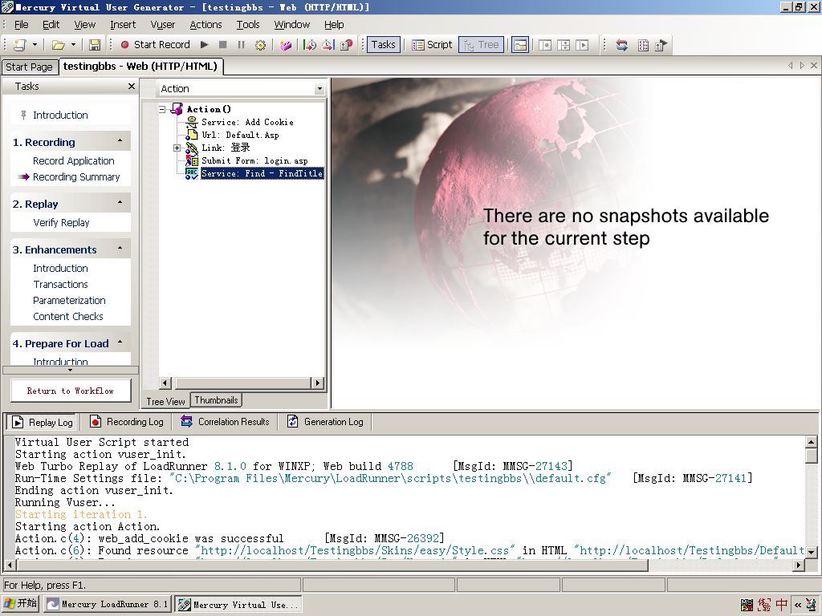Click the clock icon with green arrow
Screen dimensions: 822x616
point(310,45)
